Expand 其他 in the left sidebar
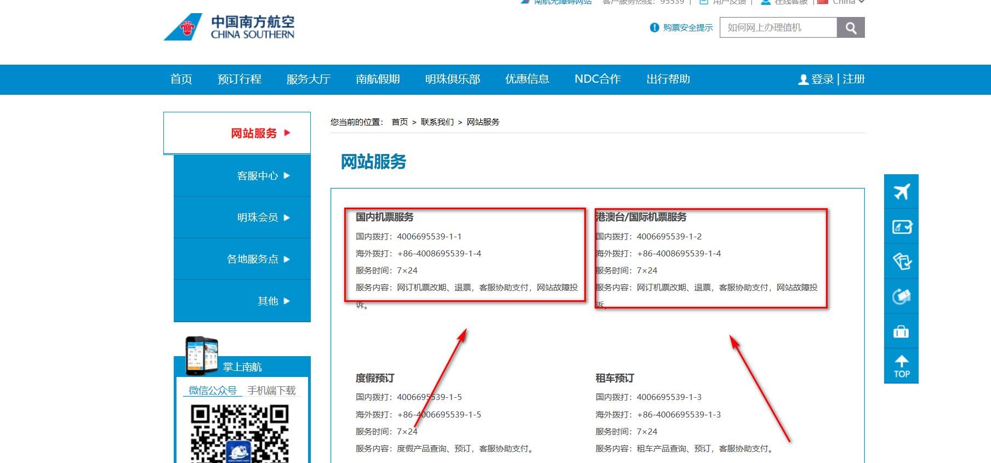This screenshot has height=463, width=991. (x=242, y=301)
